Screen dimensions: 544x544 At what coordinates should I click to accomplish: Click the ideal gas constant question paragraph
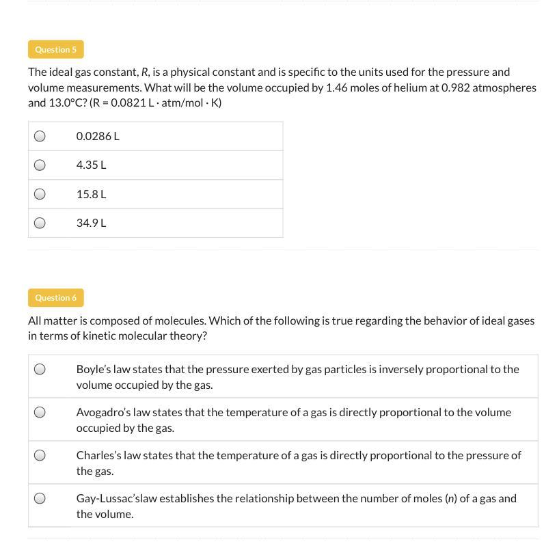[x=282, y=87]
